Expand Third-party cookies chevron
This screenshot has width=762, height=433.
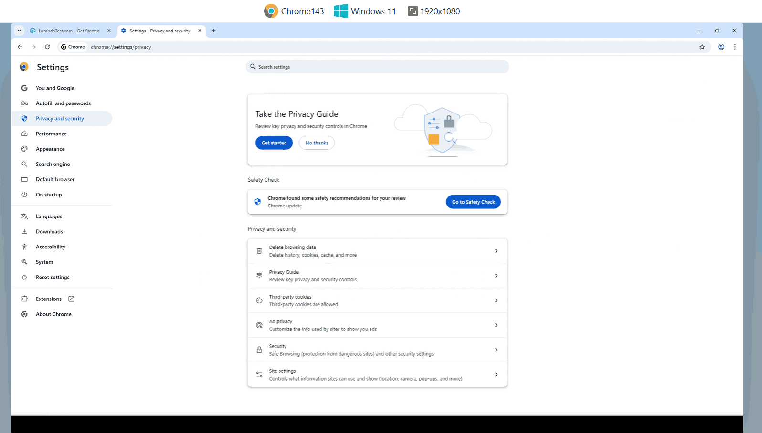pos(496,300)
